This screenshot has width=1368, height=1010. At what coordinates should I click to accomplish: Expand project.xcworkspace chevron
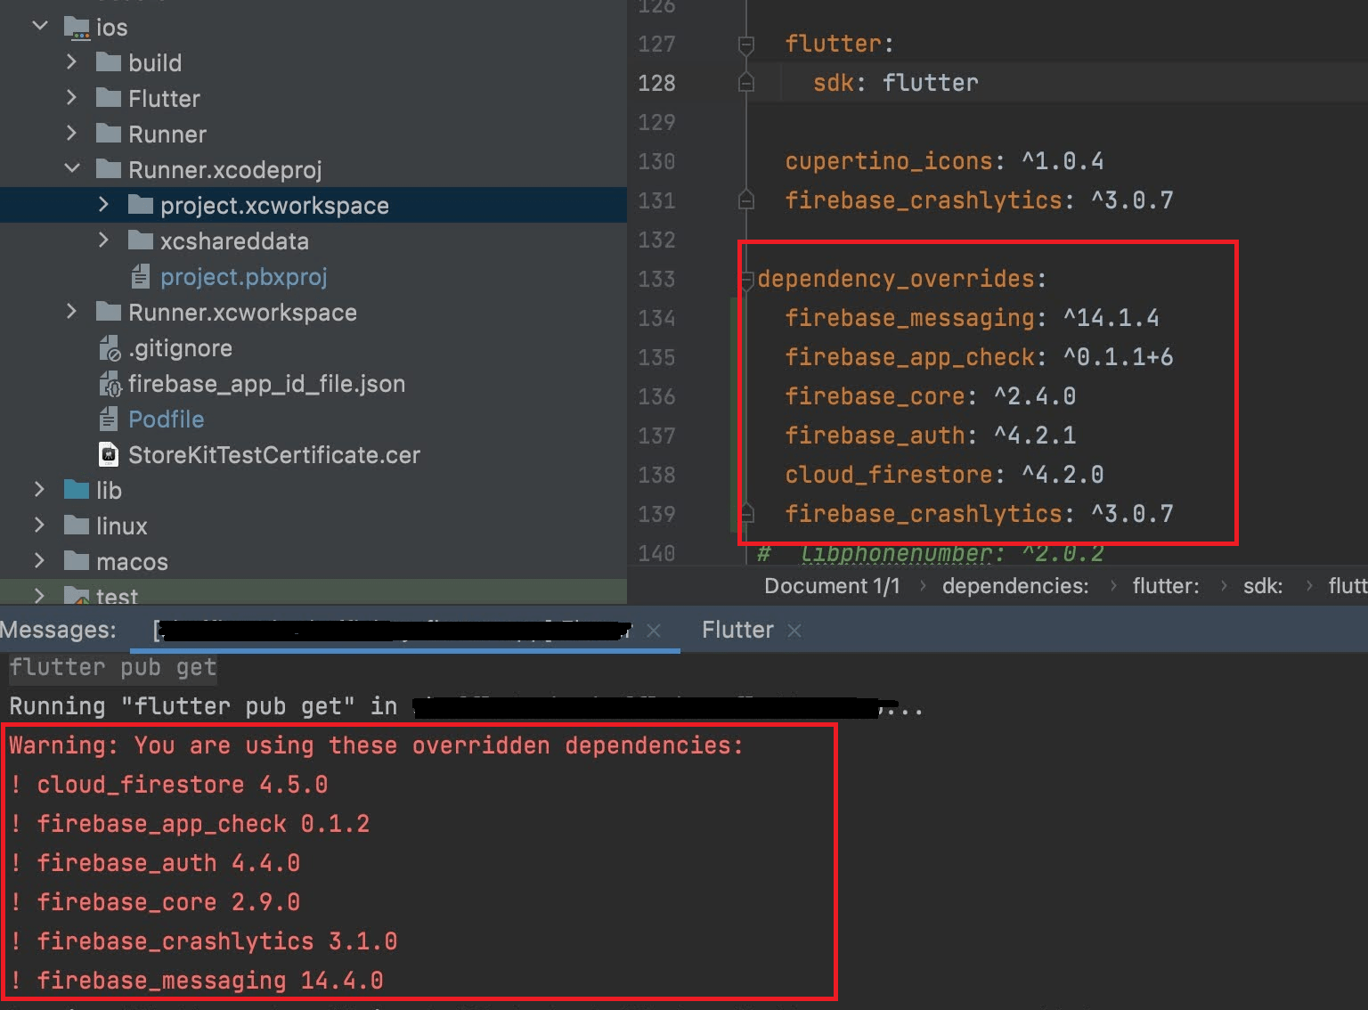click(x=104, y=204)
